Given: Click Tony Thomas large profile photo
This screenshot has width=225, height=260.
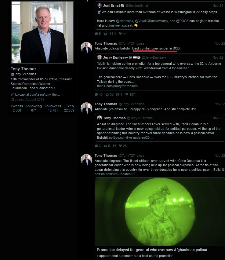Looking at the screenshot, I should (x=42, y=32).
